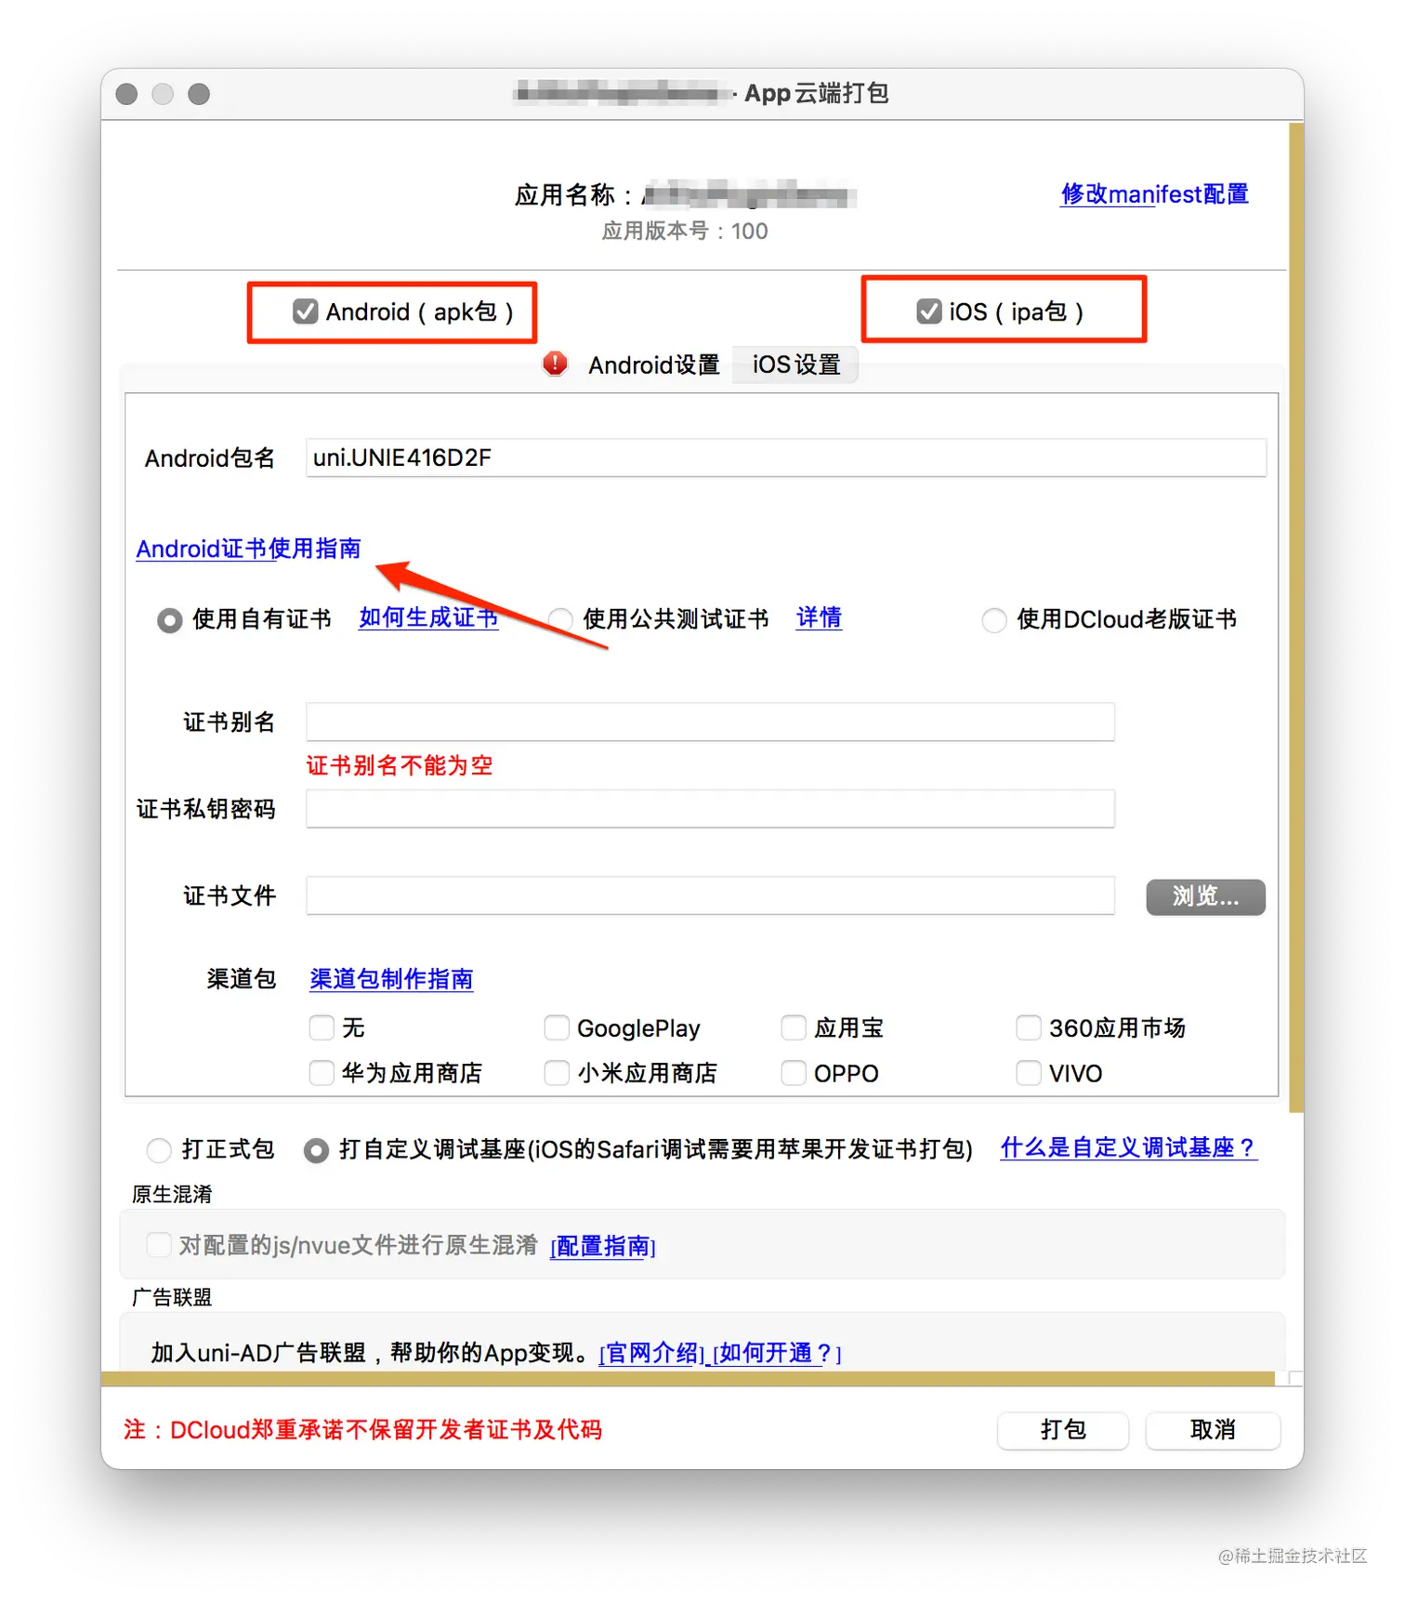1405x1603 pixels.
Task: Click the 证书别名 input field
Action: (710, 722)
